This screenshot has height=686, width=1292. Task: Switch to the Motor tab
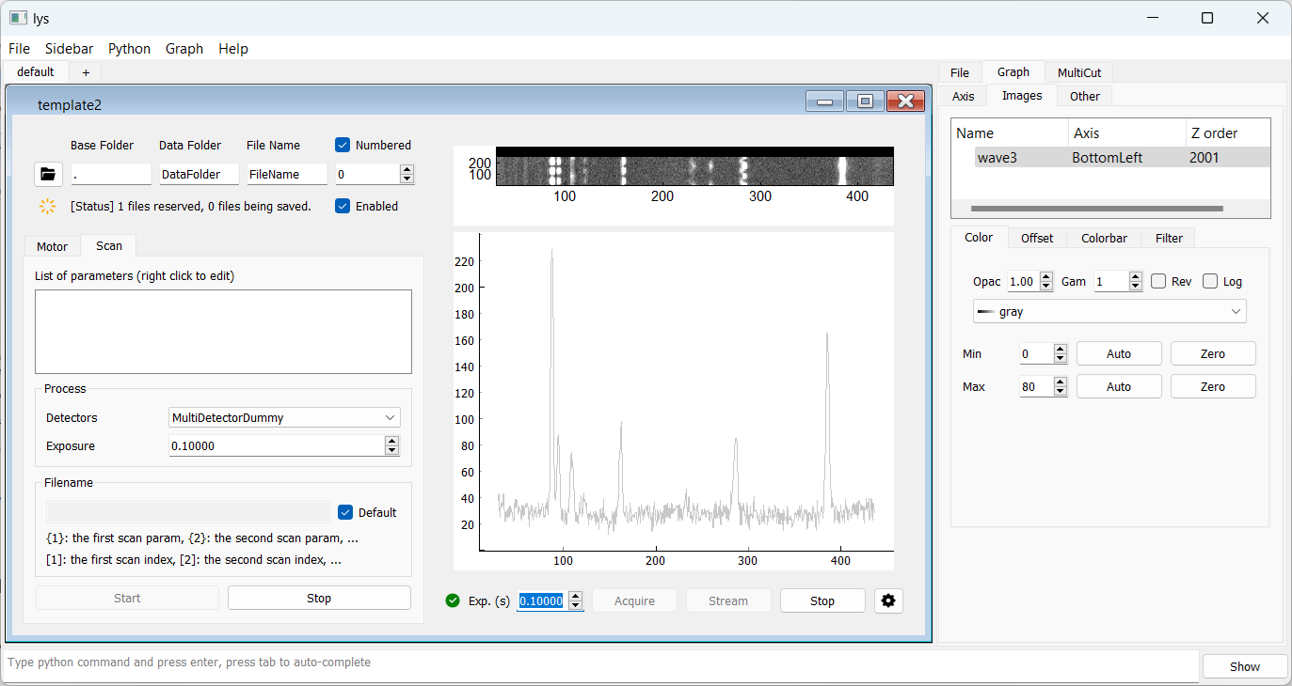[x=52, y=246]
